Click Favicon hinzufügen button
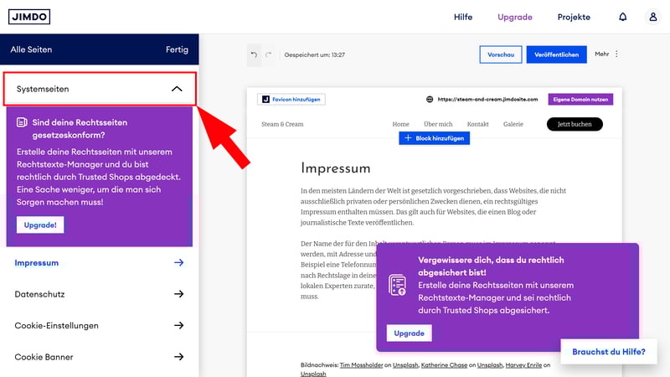 (x=291, y=99)
